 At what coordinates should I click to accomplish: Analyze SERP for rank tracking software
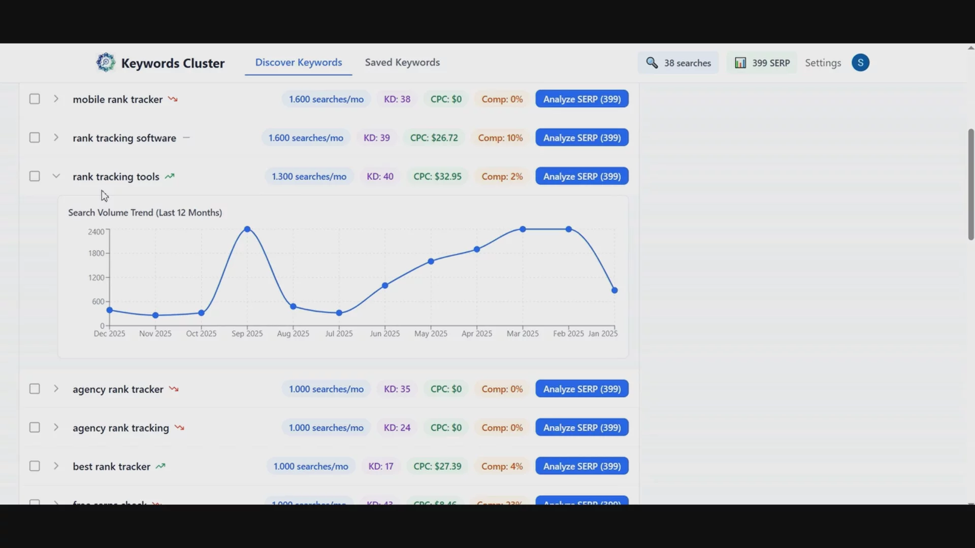(x=582, y=138)
